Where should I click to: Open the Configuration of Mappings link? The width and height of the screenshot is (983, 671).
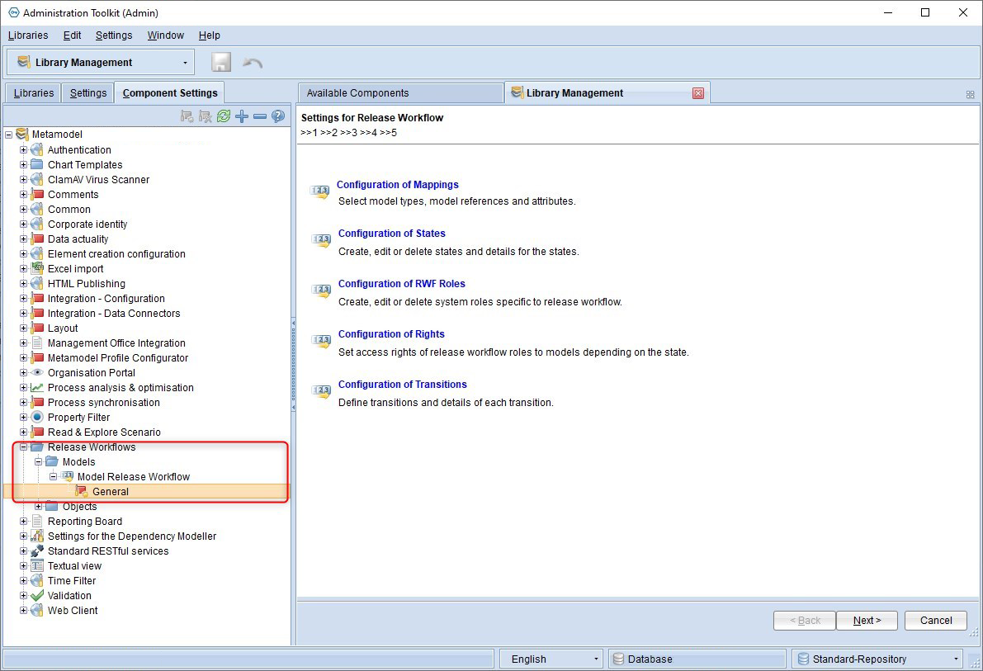click(398, 184)
